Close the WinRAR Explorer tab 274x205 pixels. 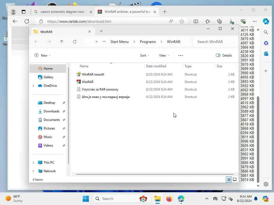click(89, 31)
